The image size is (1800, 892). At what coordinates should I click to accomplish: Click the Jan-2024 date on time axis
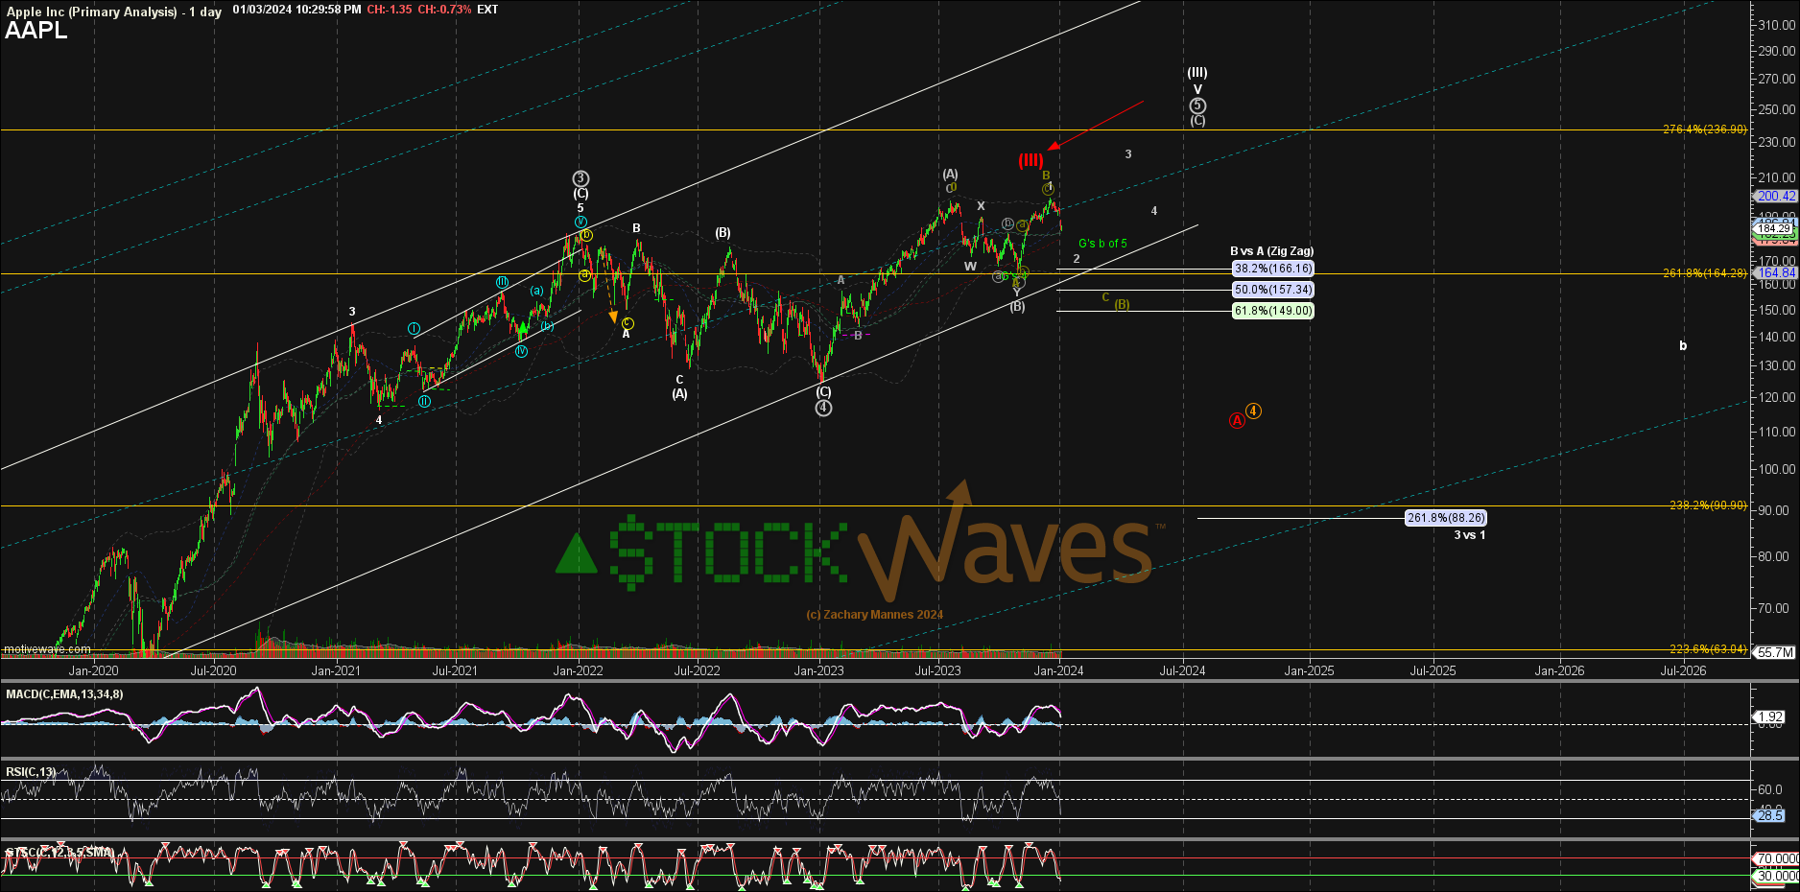click(1058, 670)
